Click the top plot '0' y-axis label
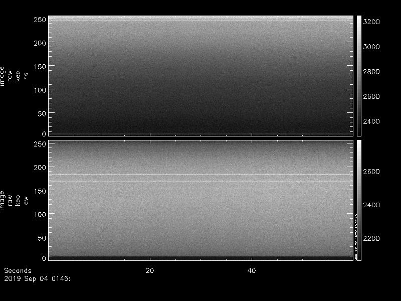The width and height of the screenshot is (401, 301). pos(44,133)
